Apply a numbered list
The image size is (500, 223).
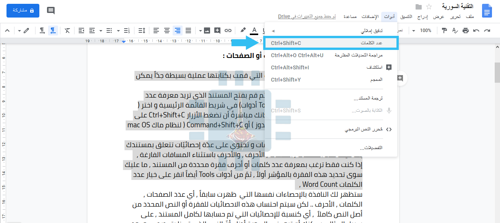pyautogui.click(x=127, y=30)
